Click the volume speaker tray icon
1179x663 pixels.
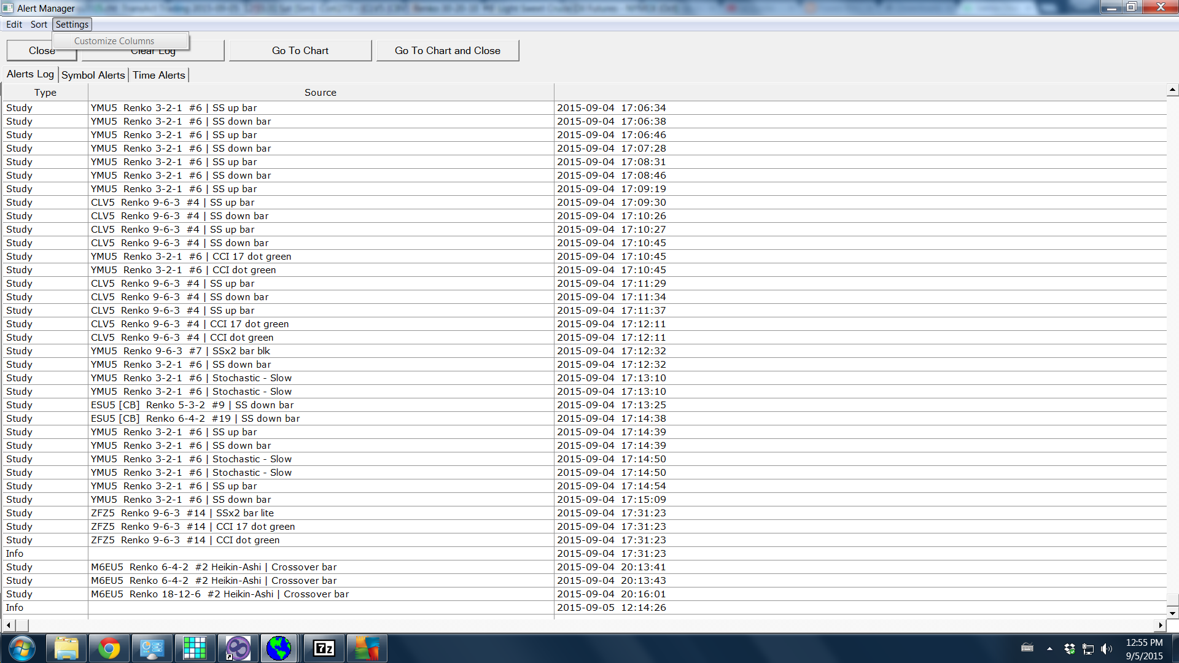[1107, 648]
